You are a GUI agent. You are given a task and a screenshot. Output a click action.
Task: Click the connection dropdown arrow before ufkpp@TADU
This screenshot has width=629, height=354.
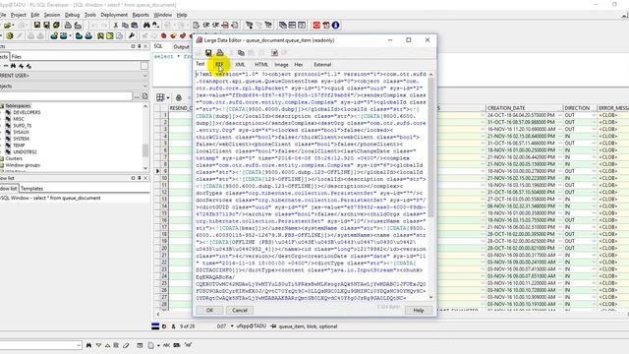coord(232,326)
